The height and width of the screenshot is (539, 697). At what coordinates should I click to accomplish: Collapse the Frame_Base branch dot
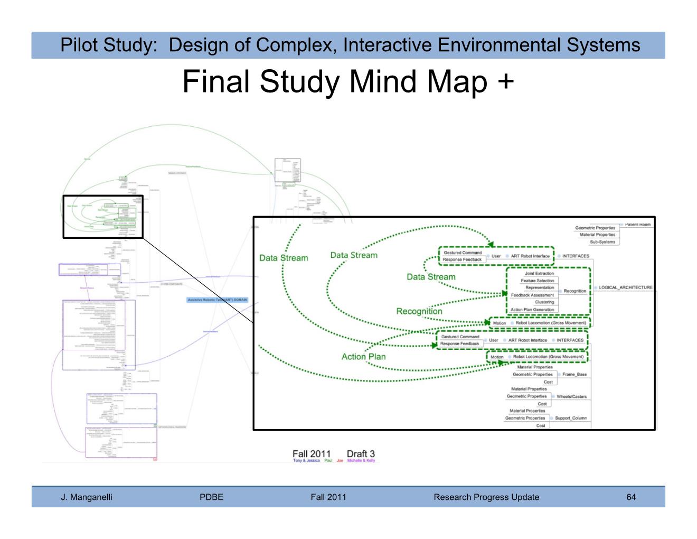[x=559, y=375]
